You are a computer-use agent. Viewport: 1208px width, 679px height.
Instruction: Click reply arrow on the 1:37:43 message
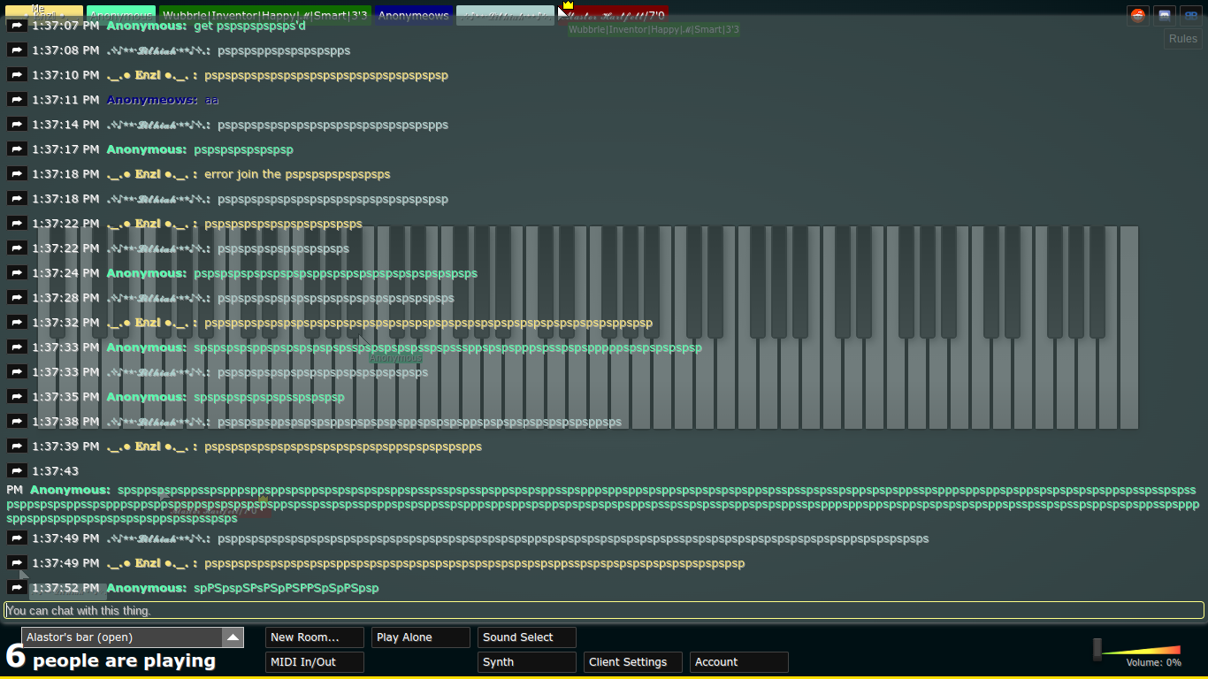pyautogui.click(x=17, y=471)
